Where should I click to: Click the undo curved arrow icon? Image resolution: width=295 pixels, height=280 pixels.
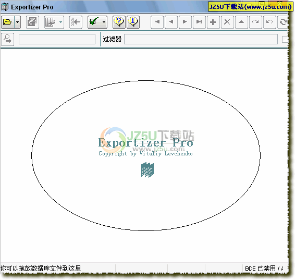[269, 22]
